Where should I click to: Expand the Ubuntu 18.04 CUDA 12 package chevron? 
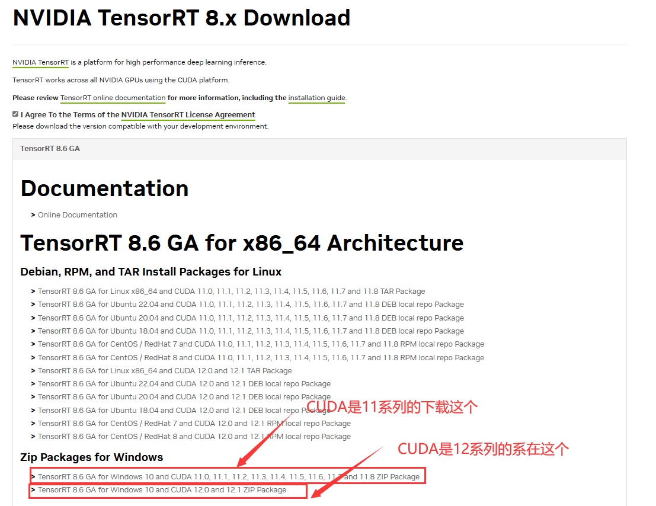[33, 409]
